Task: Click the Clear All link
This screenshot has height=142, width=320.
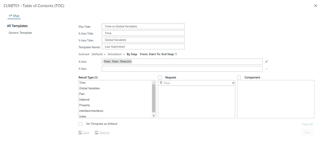Action: pos(307,124)
